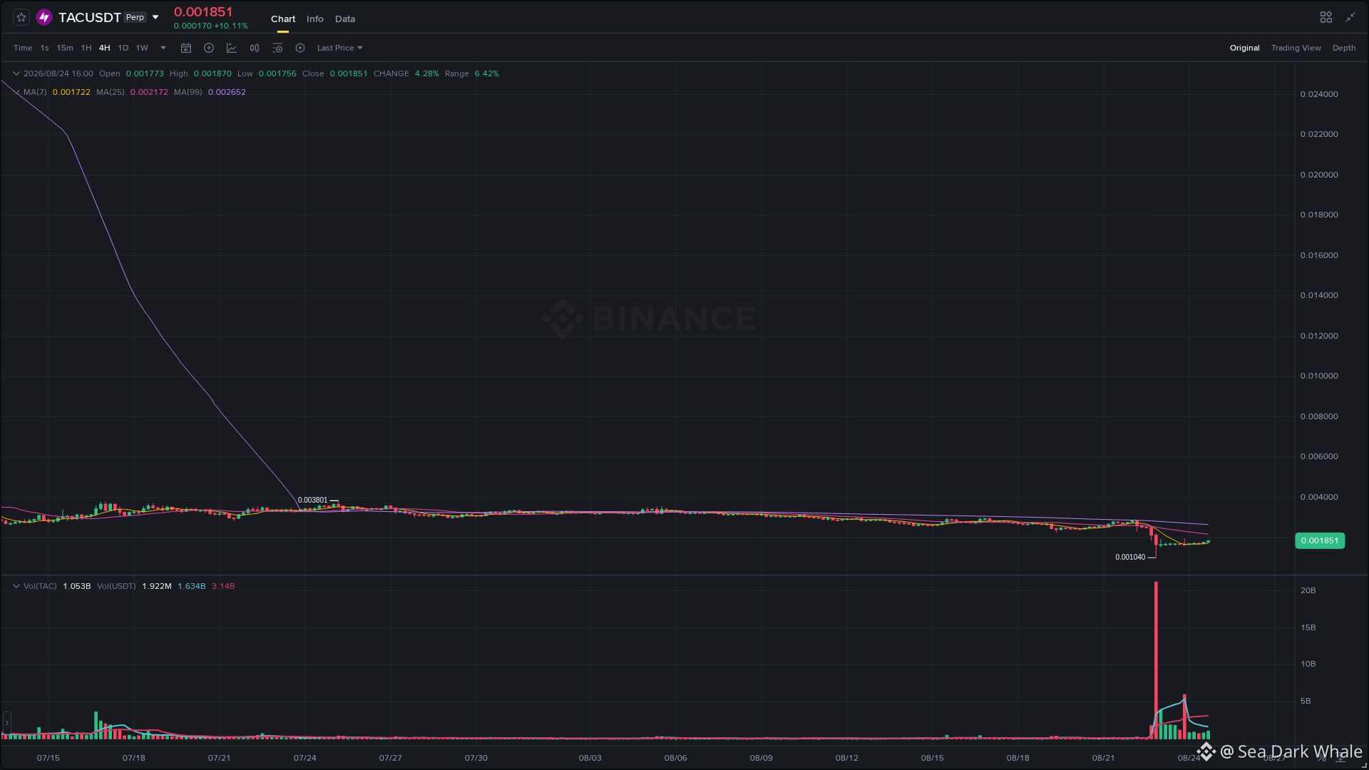Click the 0.003801 high price marker
This screenshot has width=1369, height=770.
tap(313, 500)
